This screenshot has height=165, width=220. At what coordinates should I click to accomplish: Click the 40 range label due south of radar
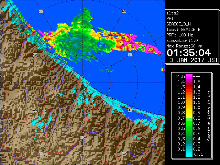pos(82,137)
